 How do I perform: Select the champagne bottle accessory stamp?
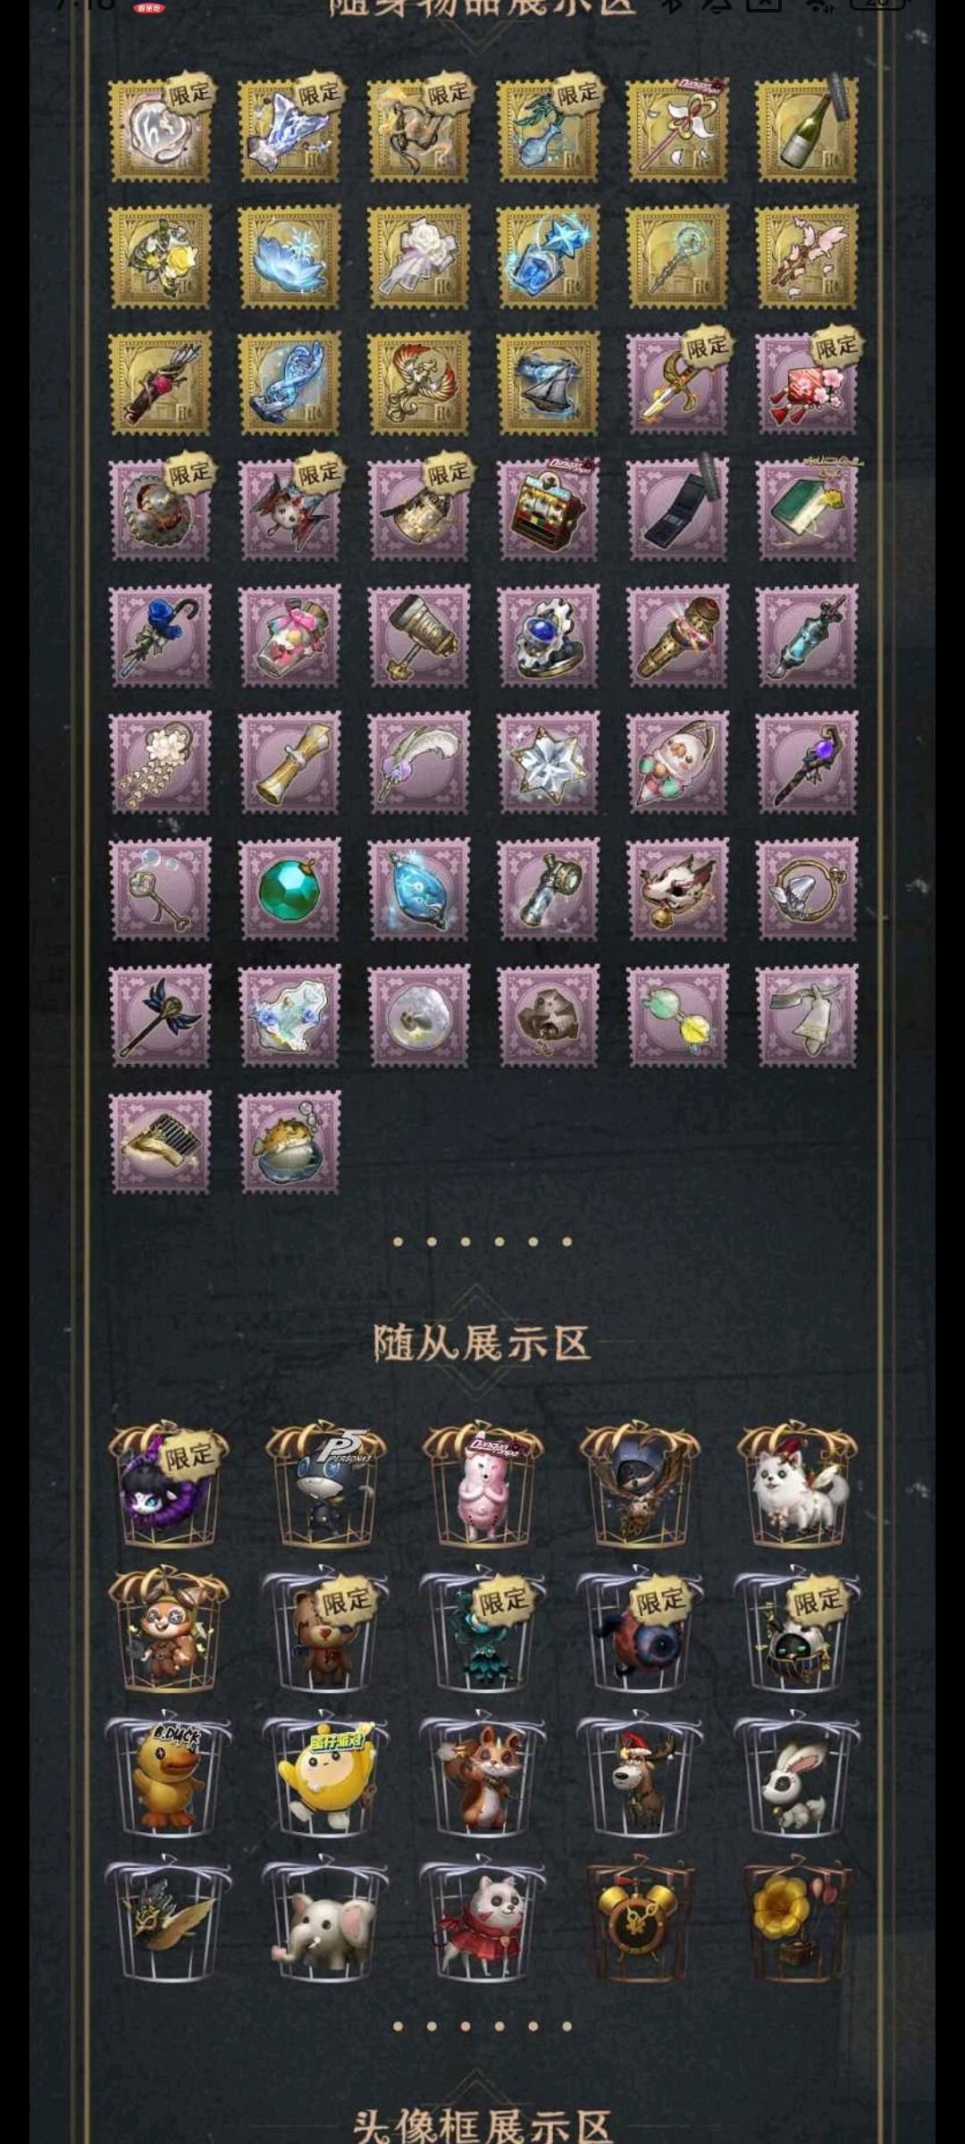point(806,130)
